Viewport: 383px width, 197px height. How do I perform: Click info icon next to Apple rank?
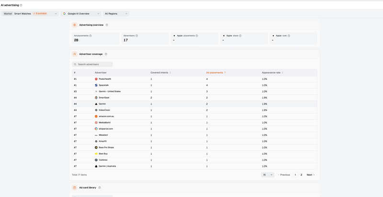(289, 35)
